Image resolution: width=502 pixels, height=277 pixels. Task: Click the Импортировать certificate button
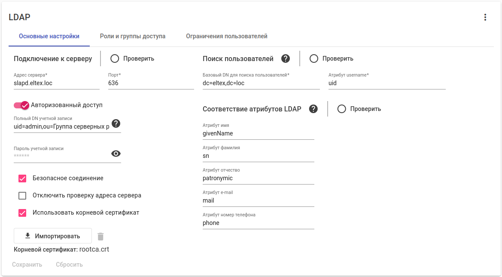pos(53,236)
